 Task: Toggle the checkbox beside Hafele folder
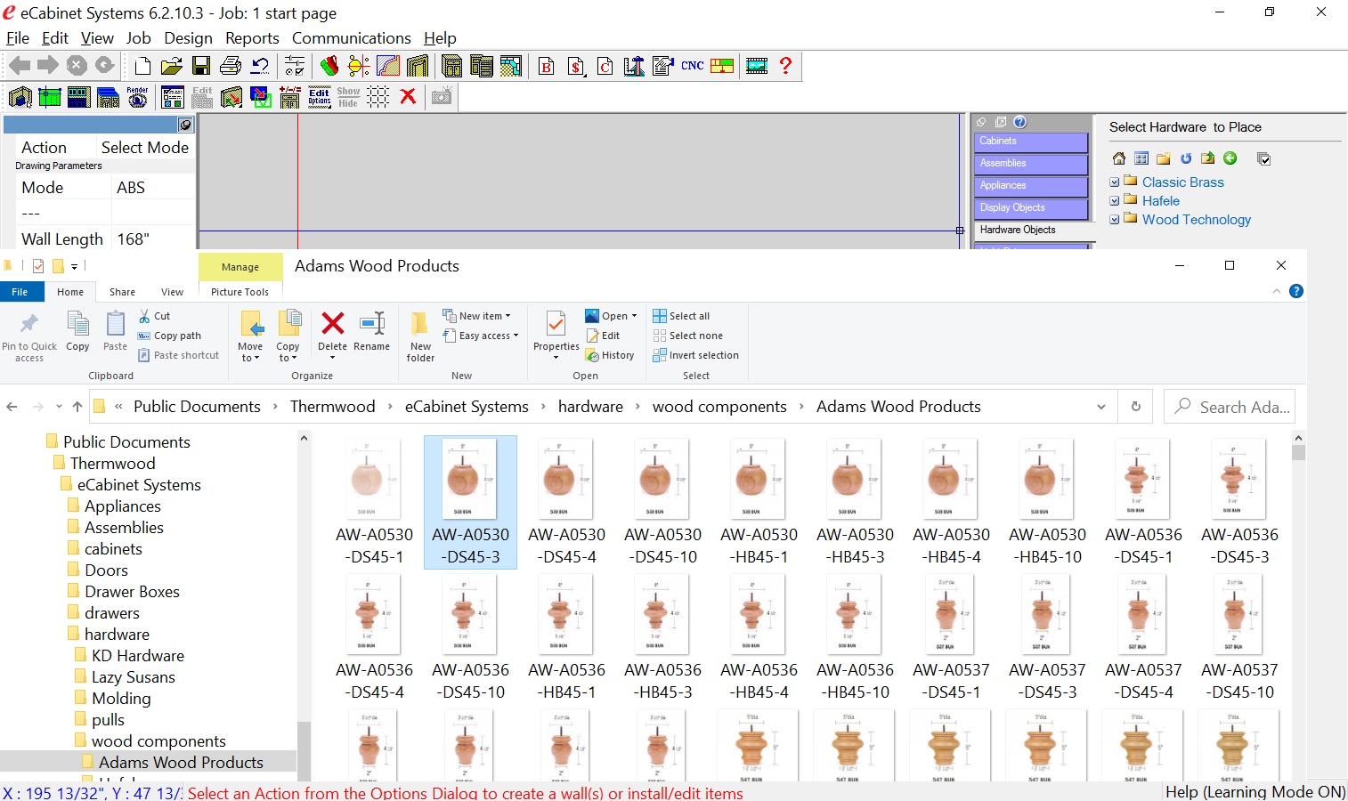pyautogui.click(x=1115, y=201)
